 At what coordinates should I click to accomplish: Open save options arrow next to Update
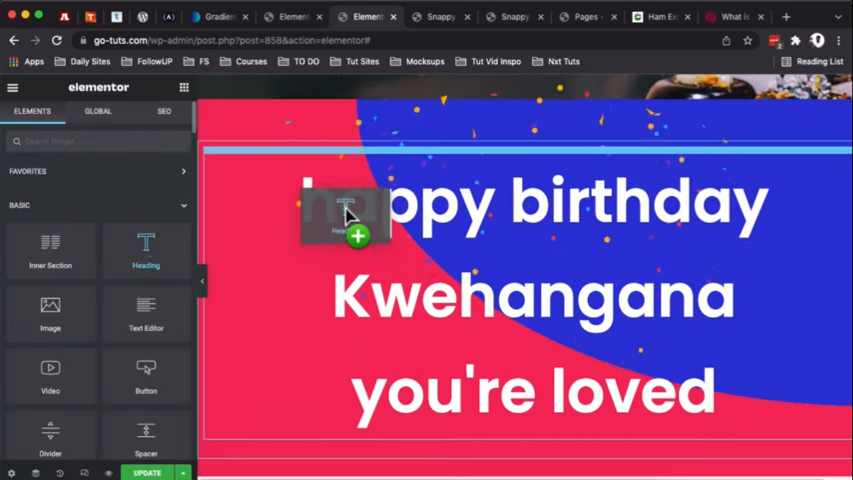pyautogui.click(x=183, y=473)
